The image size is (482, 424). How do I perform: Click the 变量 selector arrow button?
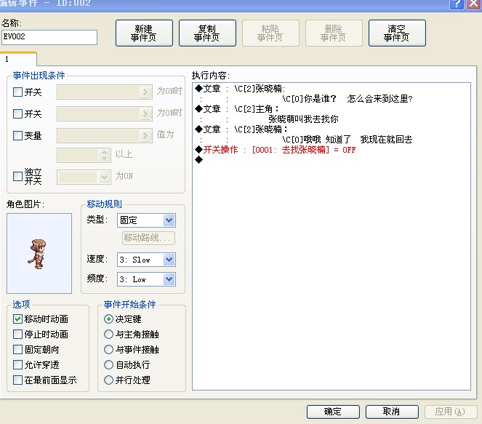tap(145, 135)
